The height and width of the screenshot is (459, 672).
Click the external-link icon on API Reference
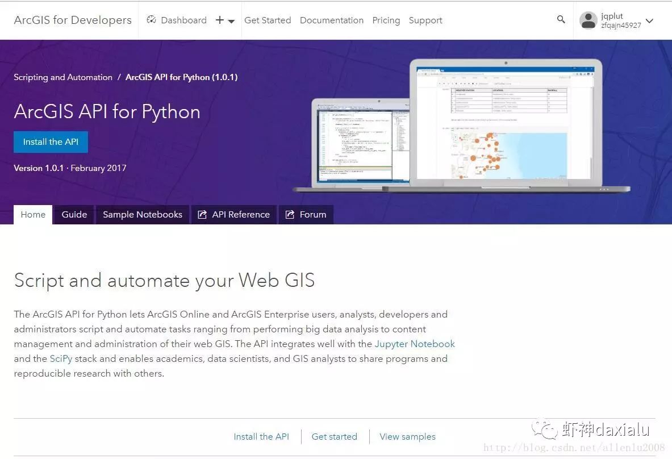point(202,214)
